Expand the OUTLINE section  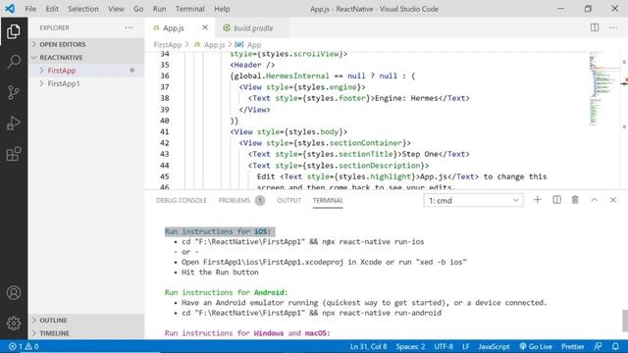point(87,321)
